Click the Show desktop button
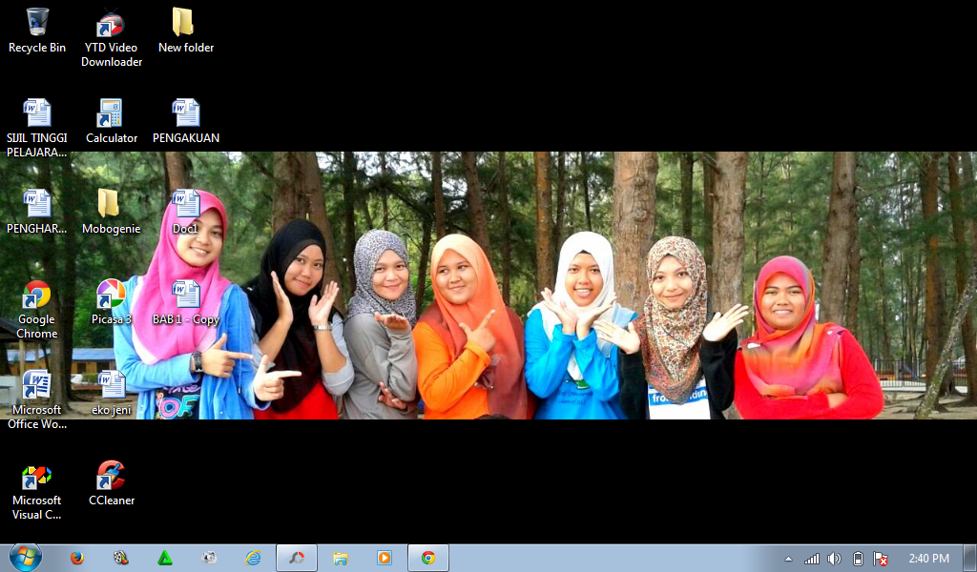 click(970, 558)
